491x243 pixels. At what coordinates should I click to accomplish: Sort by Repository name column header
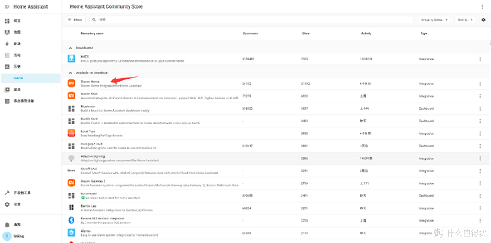pos(92,34)
